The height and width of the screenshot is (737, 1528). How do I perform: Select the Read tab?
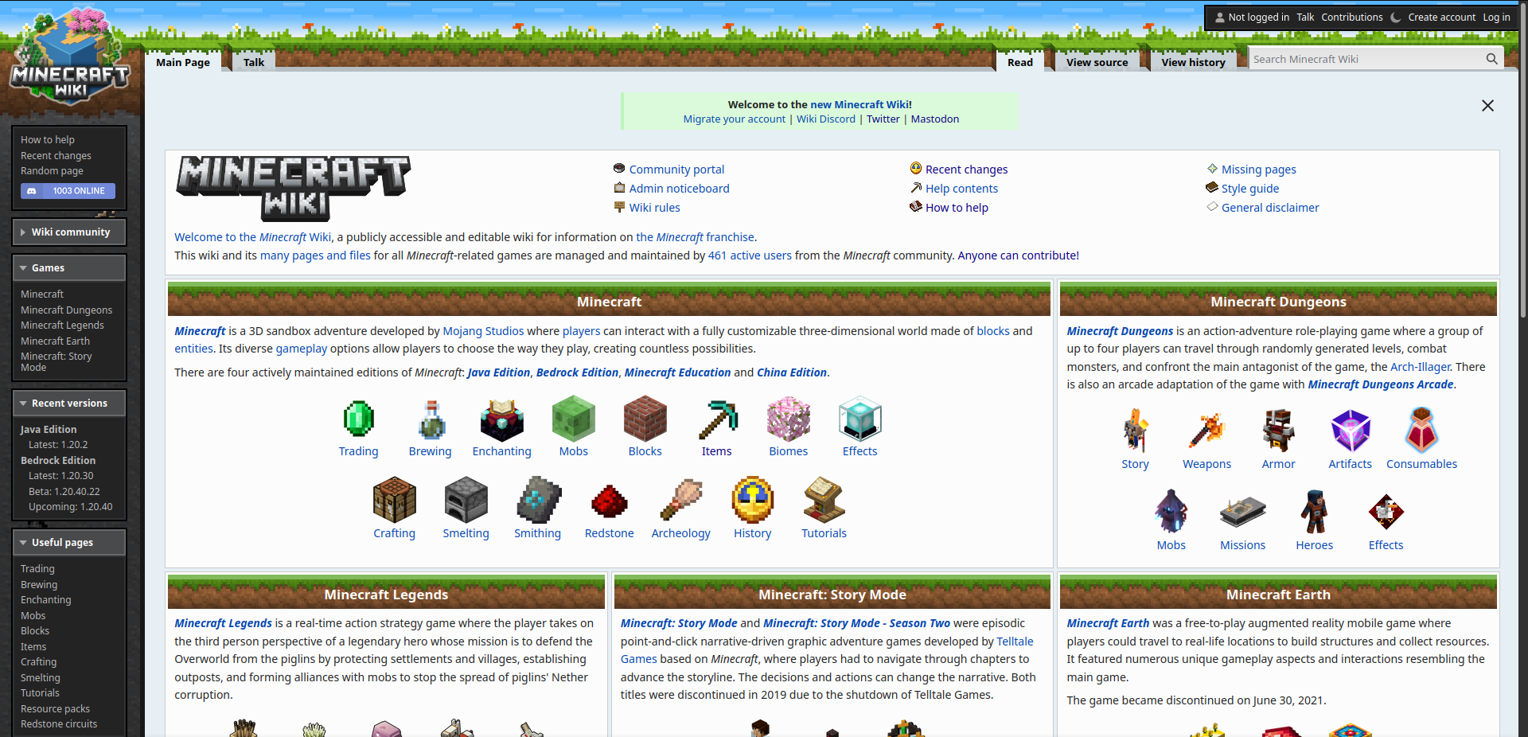click(1020, 62)
